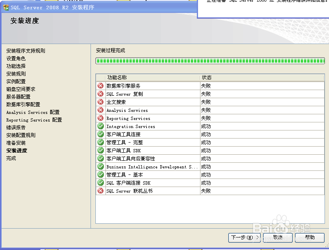The height and width of the screenshot is (250, 329).
Task: Click the 安装进度 page heading
Action: click(25, 21)
